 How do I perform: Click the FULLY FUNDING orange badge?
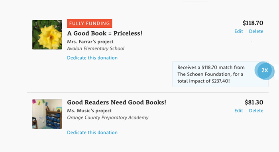coord(90,23)
